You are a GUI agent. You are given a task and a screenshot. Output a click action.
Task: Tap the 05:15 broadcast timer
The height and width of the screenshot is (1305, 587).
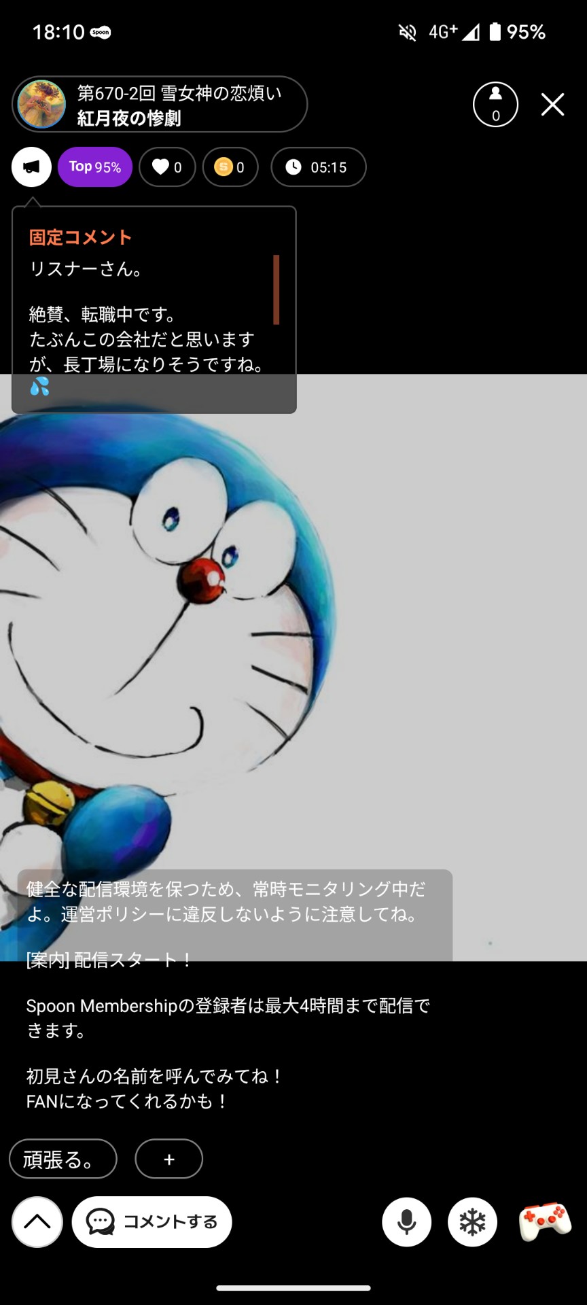[318, 167]
